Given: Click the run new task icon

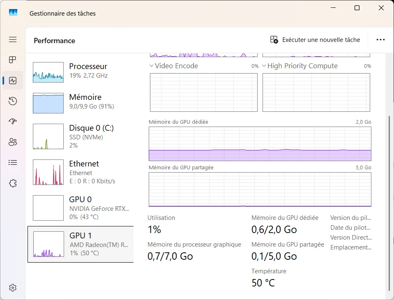Looking at the screenshot, I should pyautogui.click(x=274, y=40).
